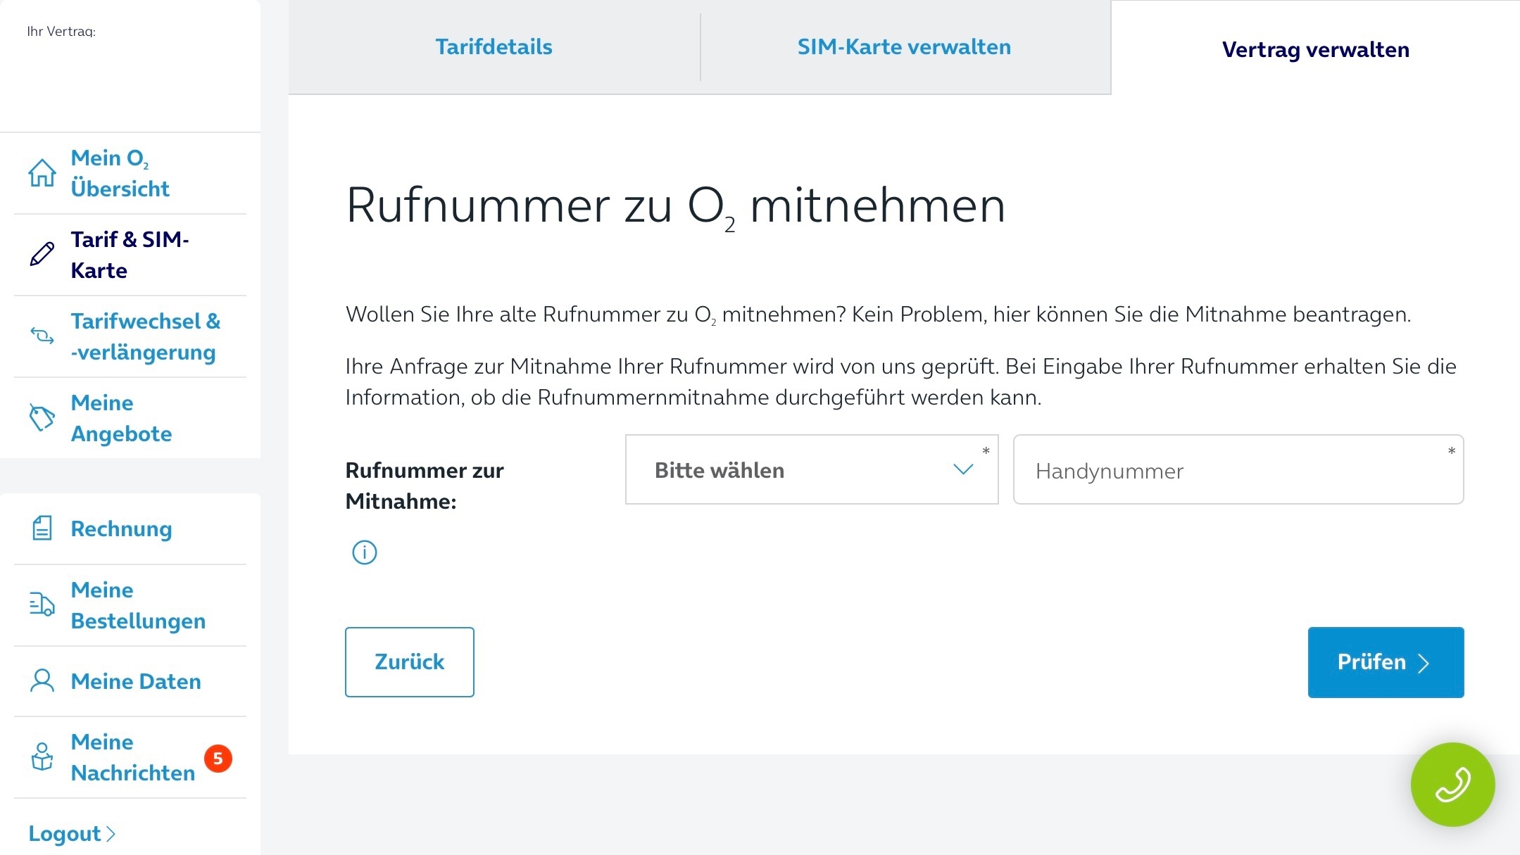Click the red badge showing 5 messages
This screenshot has width=1520, height=855.
[218, 758]
